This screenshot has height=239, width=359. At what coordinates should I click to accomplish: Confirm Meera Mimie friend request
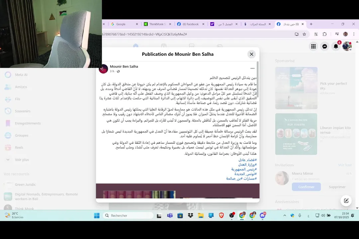[x=306, y=187]
